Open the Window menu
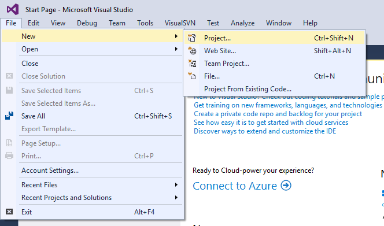Image resolution: width=384 pixels, height=226 pixels. (279, 23)
